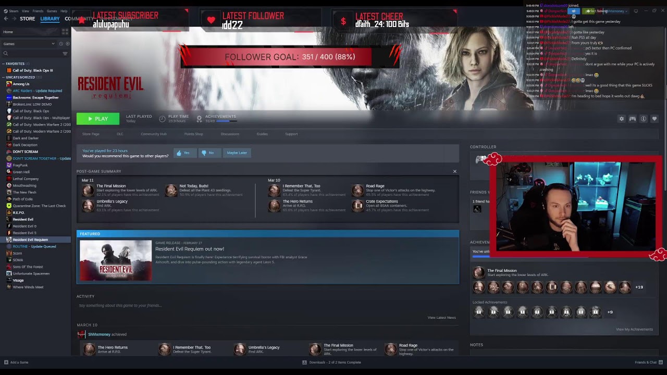The height and width of the screenshot is (375, 667).
Task: Click the green PLAY button
Action: (x=98, y=119)
